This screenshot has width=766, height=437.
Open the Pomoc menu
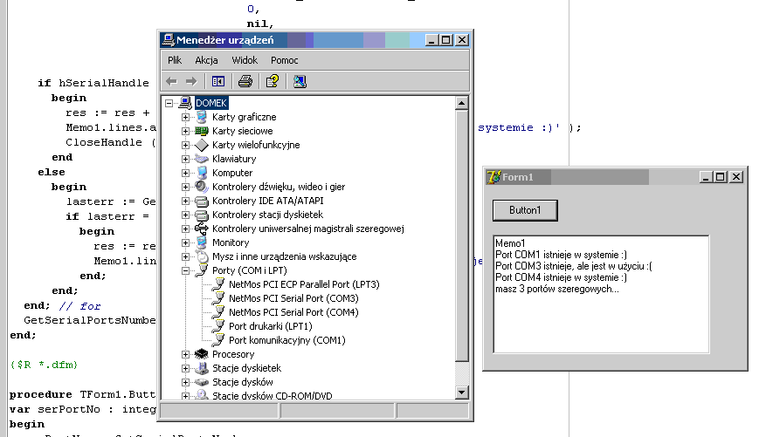click(x=285, y=60)
